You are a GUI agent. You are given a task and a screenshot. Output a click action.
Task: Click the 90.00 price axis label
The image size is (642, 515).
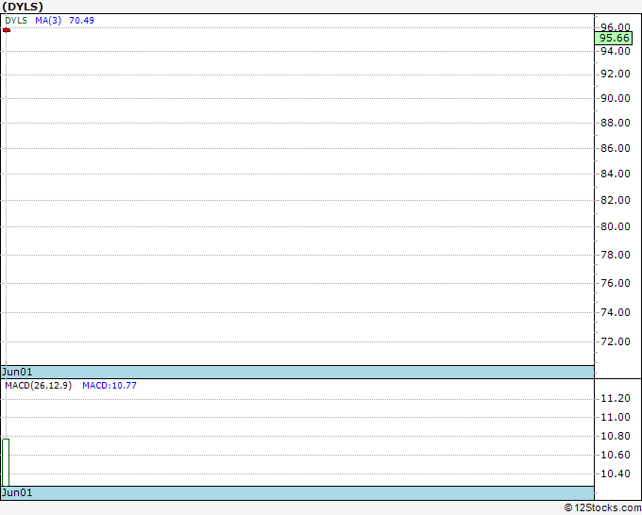(x=615, y=98)
